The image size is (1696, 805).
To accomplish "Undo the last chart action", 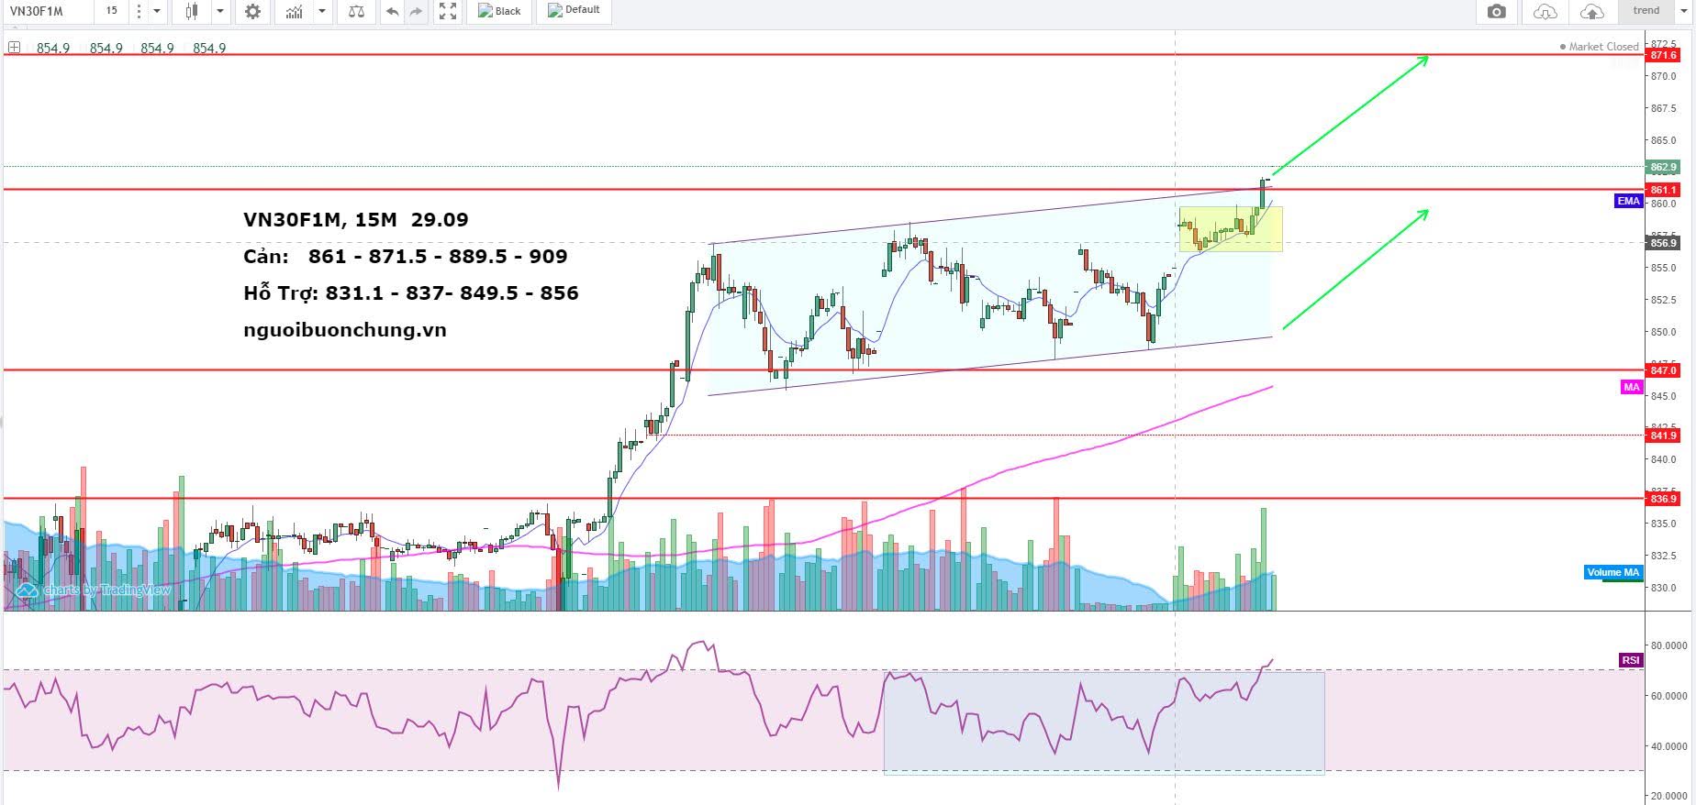I will [x=393, y=11].
